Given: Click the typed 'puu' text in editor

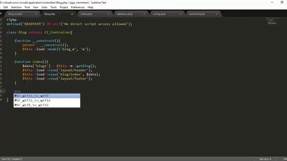Looking at the screenshot, I should pyautogui.click(x=17, y=91).
